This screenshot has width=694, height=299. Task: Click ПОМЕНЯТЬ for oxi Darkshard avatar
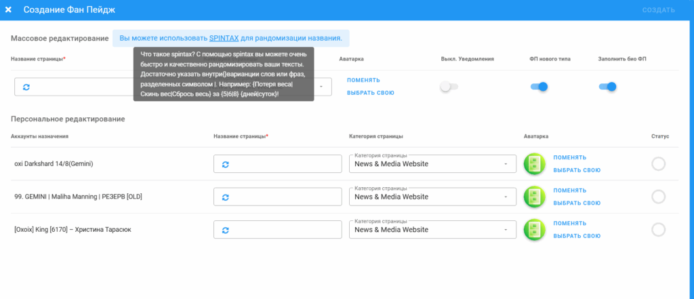[x=570, y=157]
